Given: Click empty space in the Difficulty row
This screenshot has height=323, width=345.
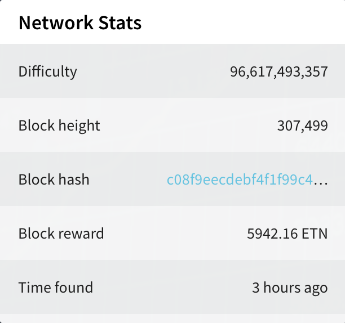Looking at the screenshot, I should tap(154, 71).
